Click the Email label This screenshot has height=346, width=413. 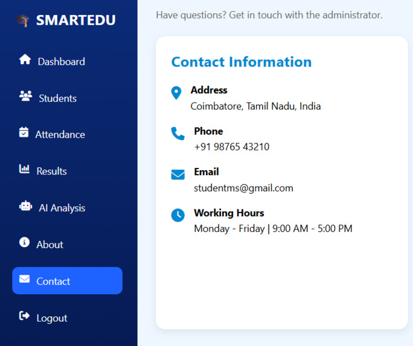coord(206,171)
